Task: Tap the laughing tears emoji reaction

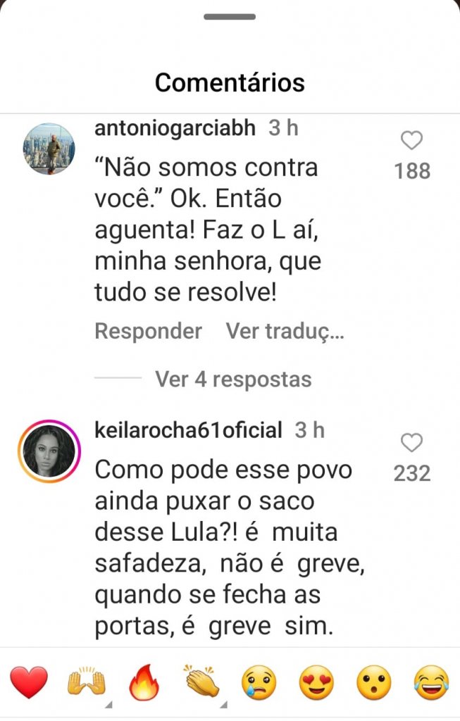Action: click(x=432, y=682)
